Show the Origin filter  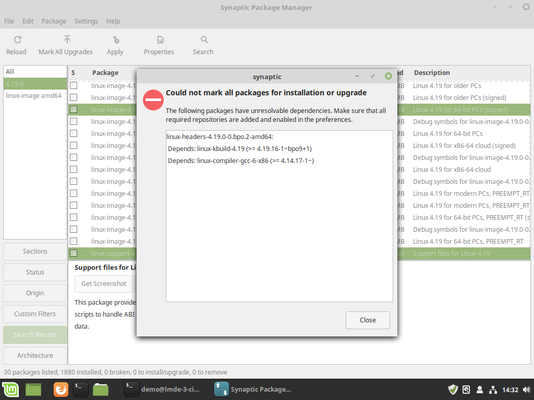click(x=35, y=293)
